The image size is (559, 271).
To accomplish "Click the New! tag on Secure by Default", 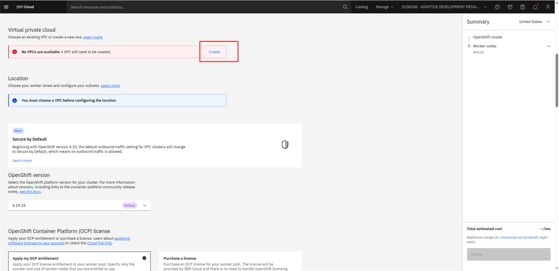I will click(18, 131).
